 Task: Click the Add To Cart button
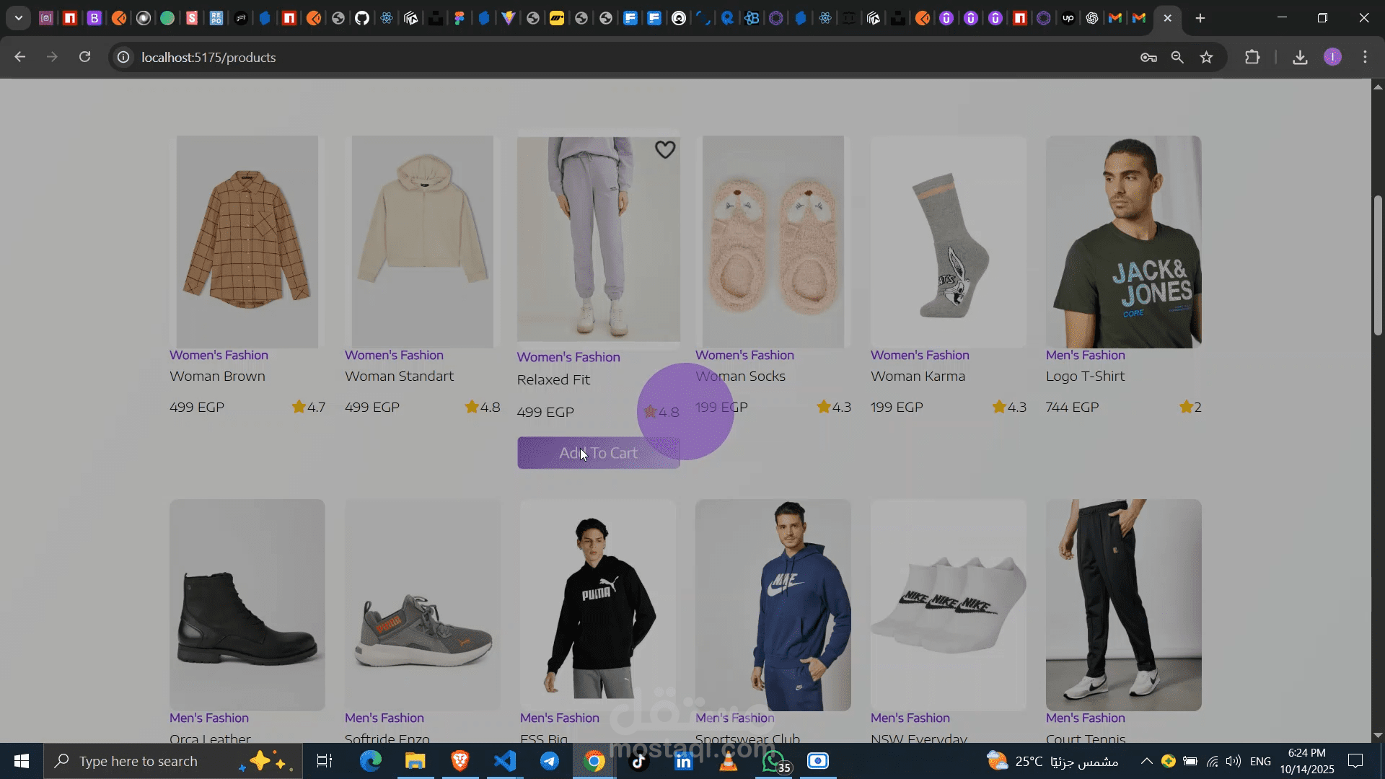(x=598, y=453)
